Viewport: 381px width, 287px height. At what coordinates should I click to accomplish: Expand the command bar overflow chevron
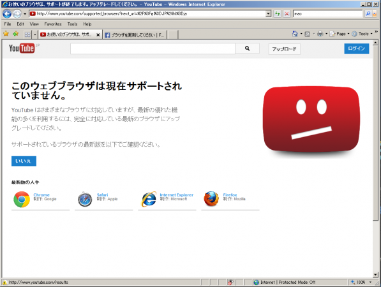point(376,31)
